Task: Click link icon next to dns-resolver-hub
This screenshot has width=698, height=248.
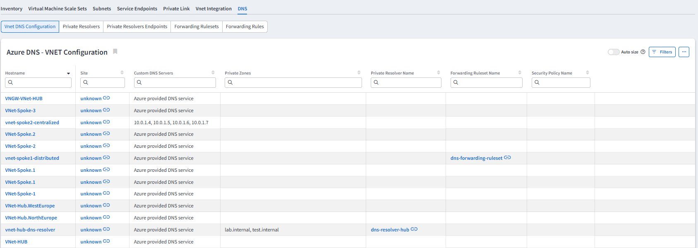Action: click(414, 229)
